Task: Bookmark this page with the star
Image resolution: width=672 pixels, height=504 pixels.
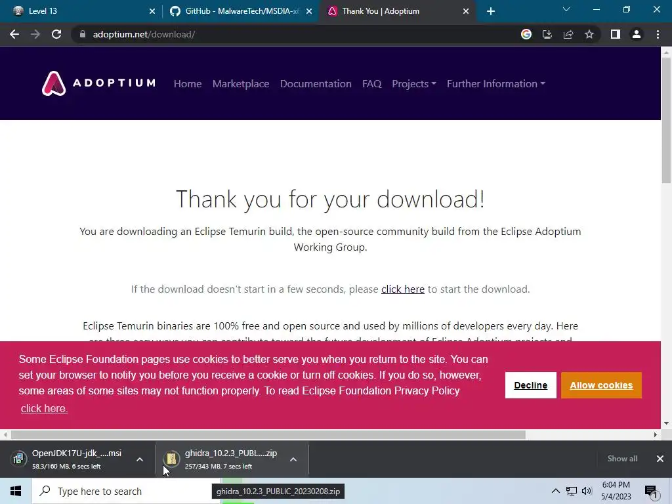Action: point(589,34)
